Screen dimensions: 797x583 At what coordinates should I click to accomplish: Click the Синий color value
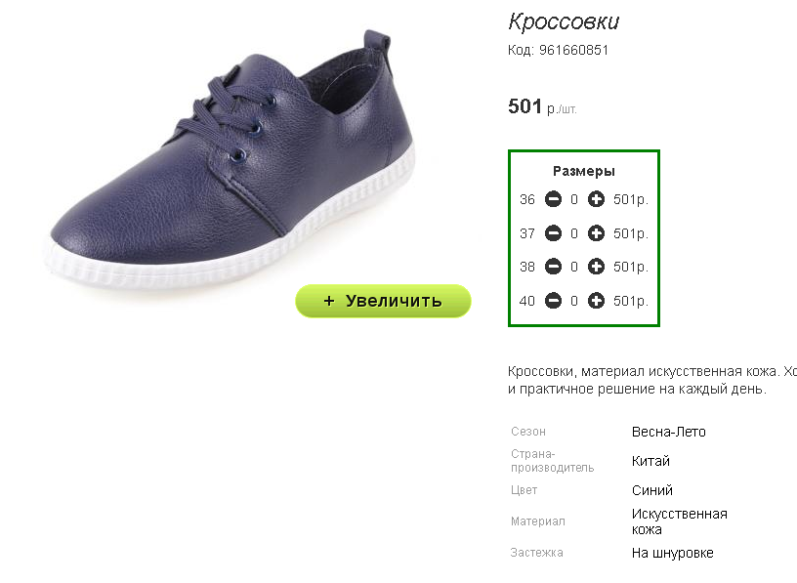point(652,490)
